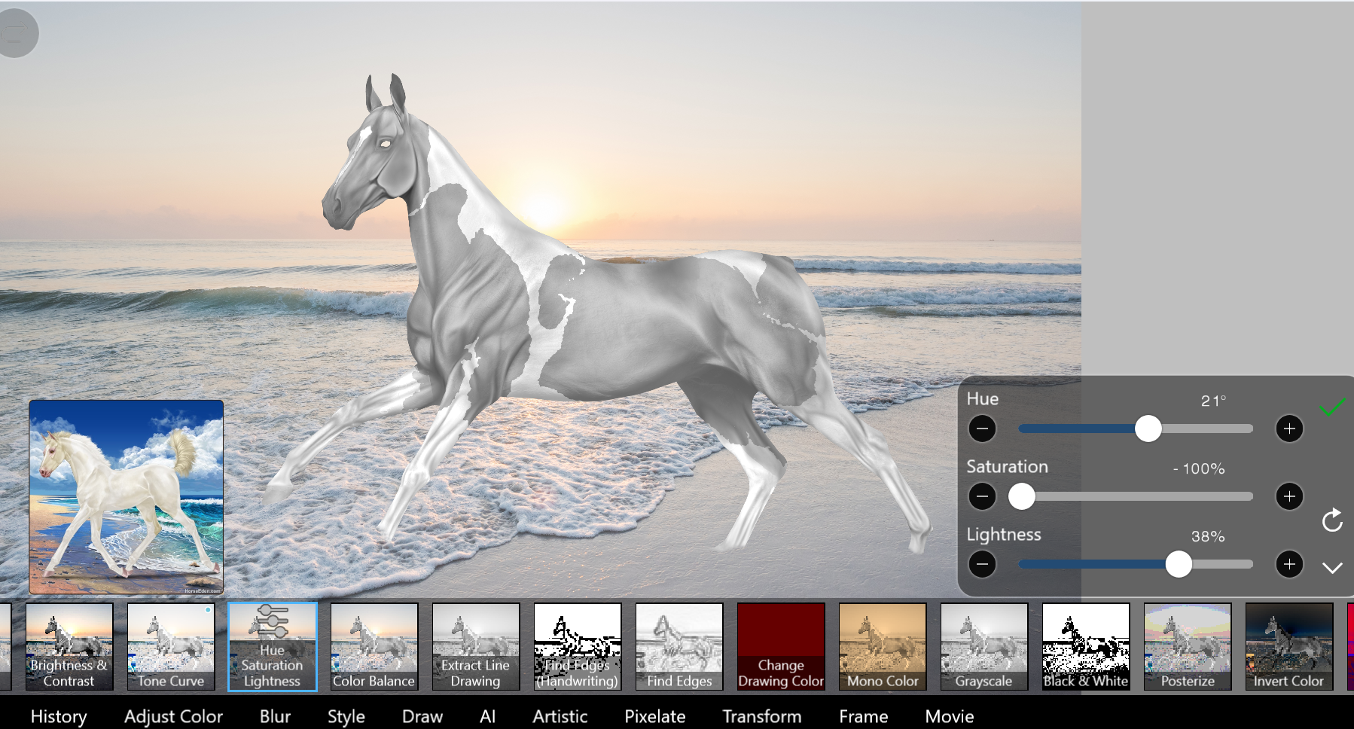Open the Change Drawing Color swatch
Image resolution: width=1354 pixels, height=729 pixels.
[781, 646]
